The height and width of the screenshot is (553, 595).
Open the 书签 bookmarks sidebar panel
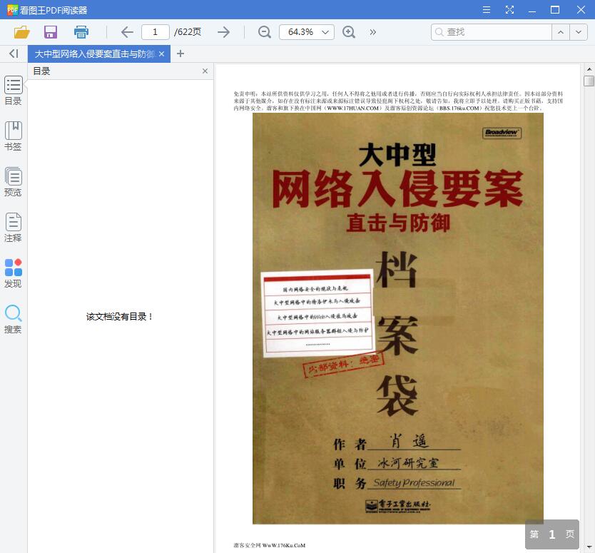point(13,136)
